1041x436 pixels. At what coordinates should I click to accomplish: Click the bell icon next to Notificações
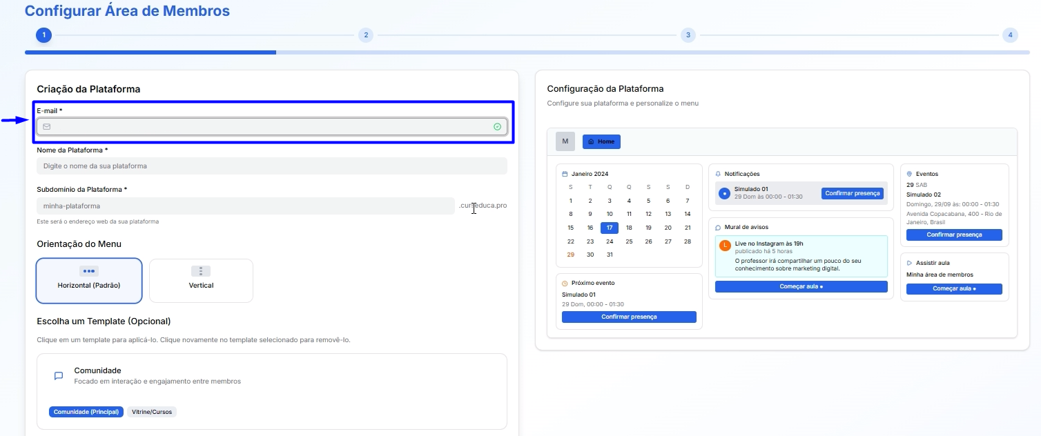718,174
